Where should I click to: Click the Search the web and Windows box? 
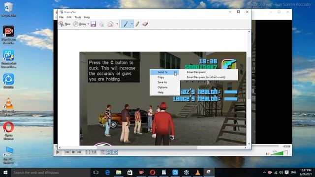51,173
